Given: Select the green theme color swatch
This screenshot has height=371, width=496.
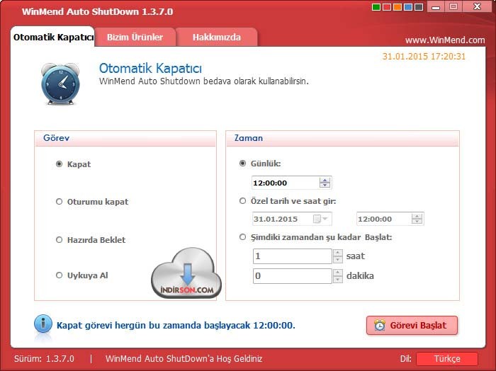Looking at the screenshot, I should [376, 7].
